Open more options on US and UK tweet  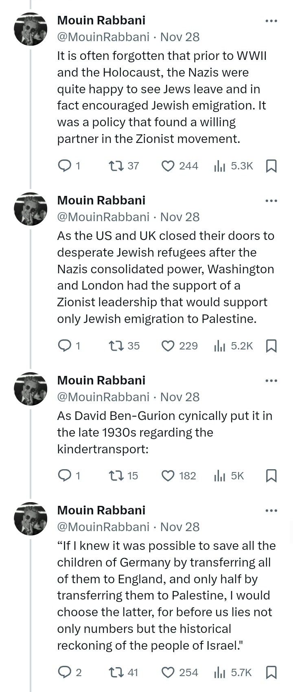click(x=271, y=200)
